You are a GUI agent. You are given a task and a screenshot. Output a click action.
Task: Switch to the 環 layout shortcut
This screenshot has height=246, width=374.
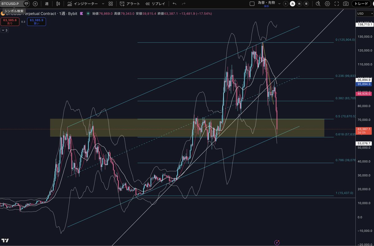tap(306, 4)
